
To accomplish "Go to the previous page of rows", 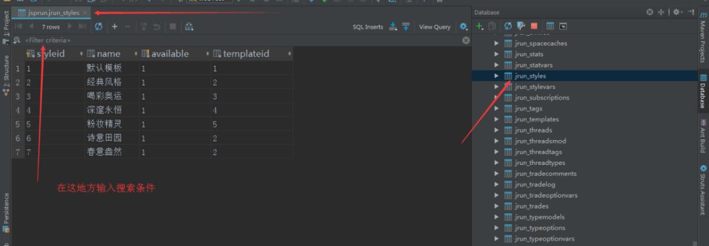I will [31, 27].
